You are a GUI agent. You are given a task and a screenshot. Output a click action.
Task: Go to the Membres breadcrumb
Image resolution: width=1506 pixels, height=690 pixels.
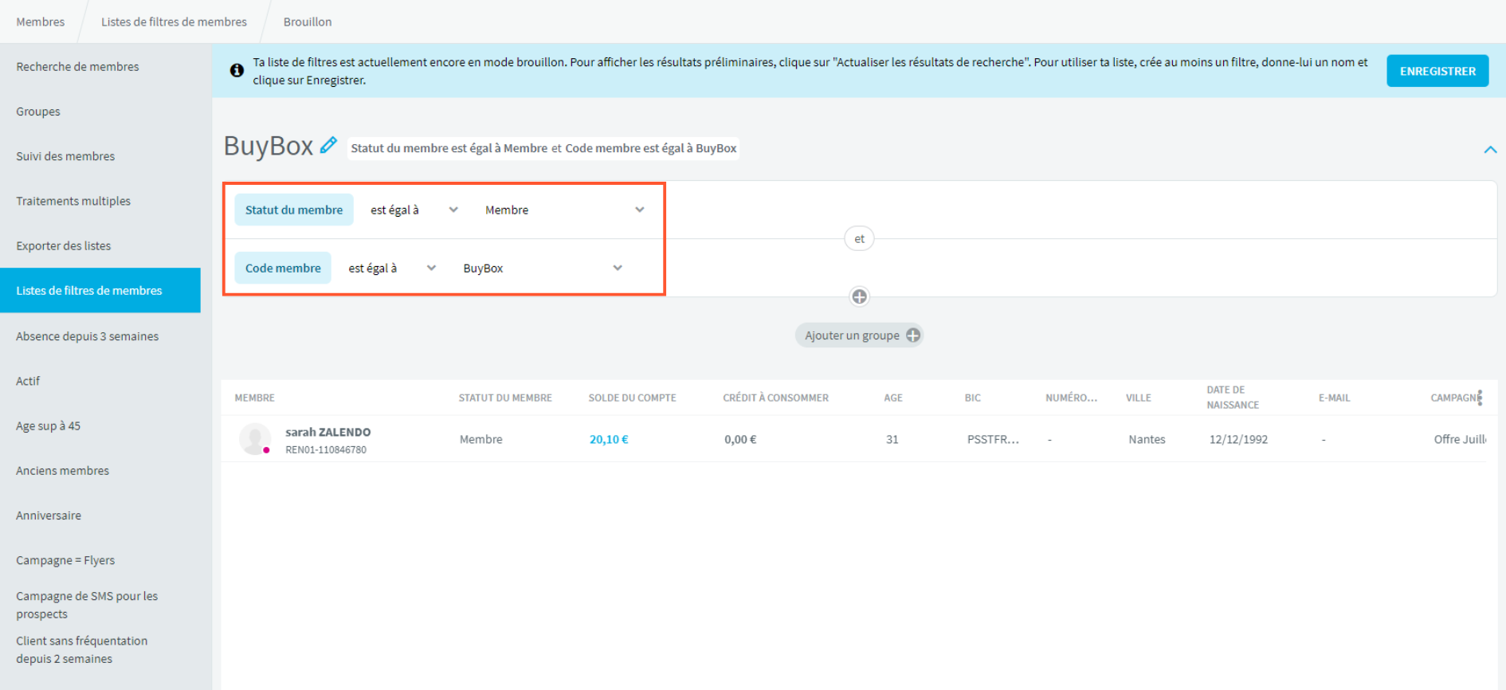pyautogui.click(x=41, y=22)
